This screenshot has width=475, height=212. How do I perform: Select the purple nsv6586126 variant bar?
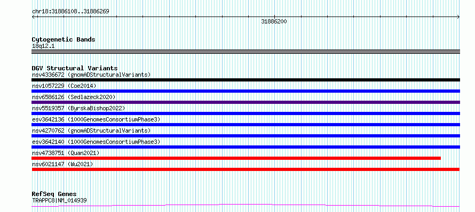point(246,102)
